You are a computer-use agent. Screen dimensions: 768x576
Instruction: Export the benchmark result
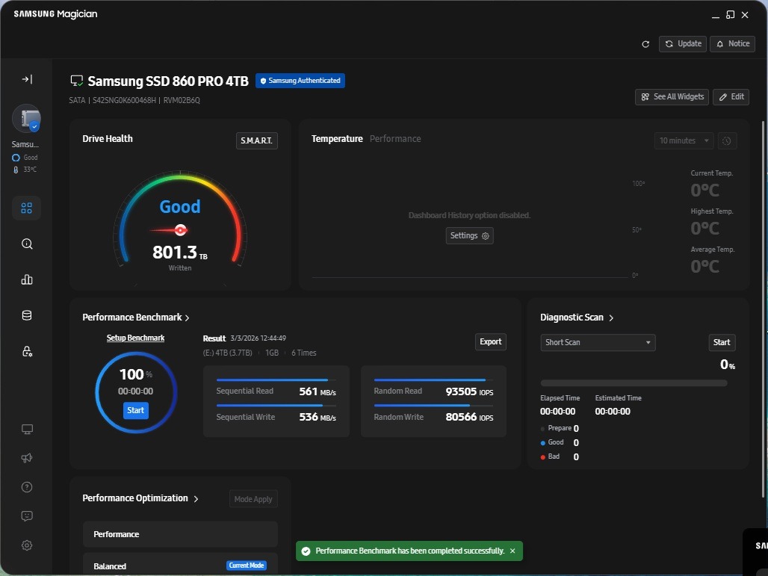point(490,342)
